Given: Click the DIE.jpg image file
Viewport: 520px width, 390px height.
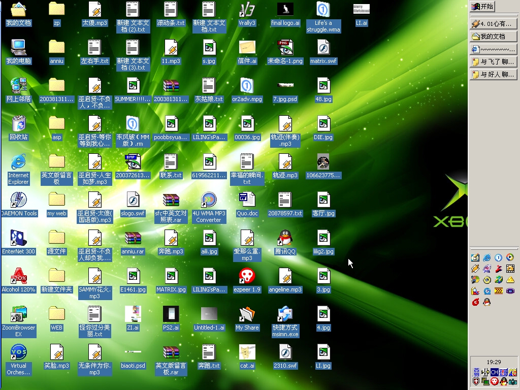Looking at the screenshot, I should coord(323,128).
